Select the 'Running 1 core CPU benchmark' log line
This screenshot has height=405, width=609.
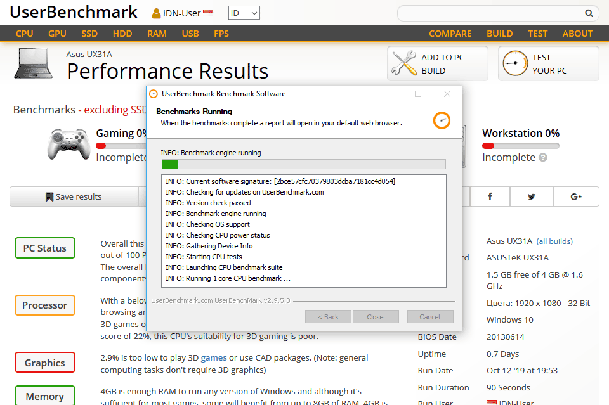[x=228, y=278]
